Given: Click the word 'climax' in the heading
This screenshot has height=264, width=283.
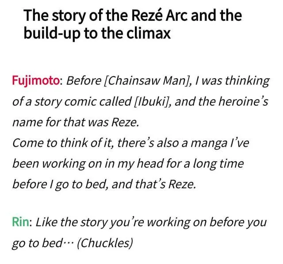Looking at the screenshot, I should pos(149,33).
